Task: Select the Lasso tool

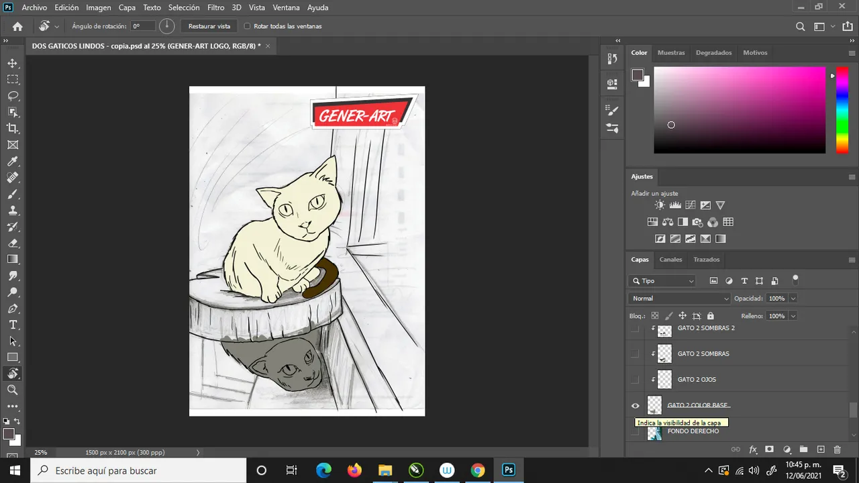Action: (x=12, y=96)
